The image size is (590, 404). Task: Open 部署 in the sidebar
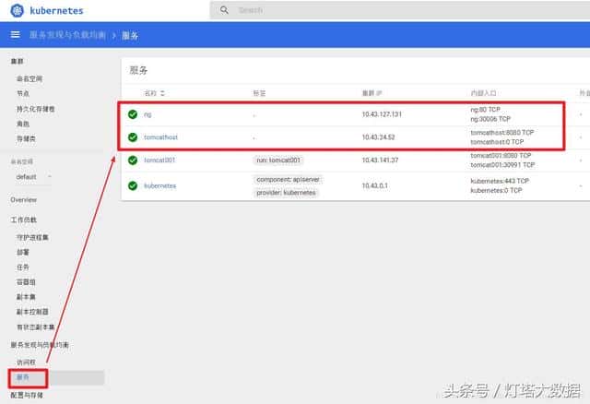click(23, 252)
